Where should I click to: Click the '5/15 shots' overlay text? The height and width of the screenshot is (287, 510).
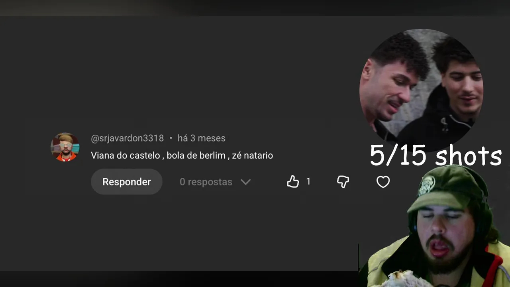click(x=435, y=155)
